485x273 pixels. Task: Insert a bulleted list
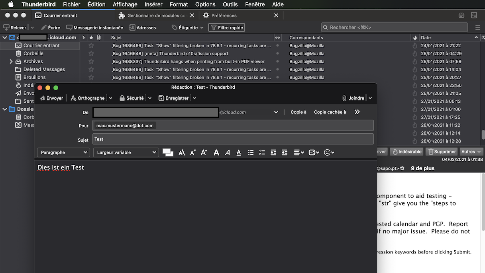pyautogui.click(x=251, y=152)
